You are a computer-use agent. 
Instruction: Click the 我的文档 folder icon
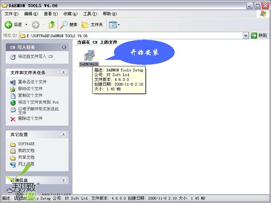tap(13, 151)
